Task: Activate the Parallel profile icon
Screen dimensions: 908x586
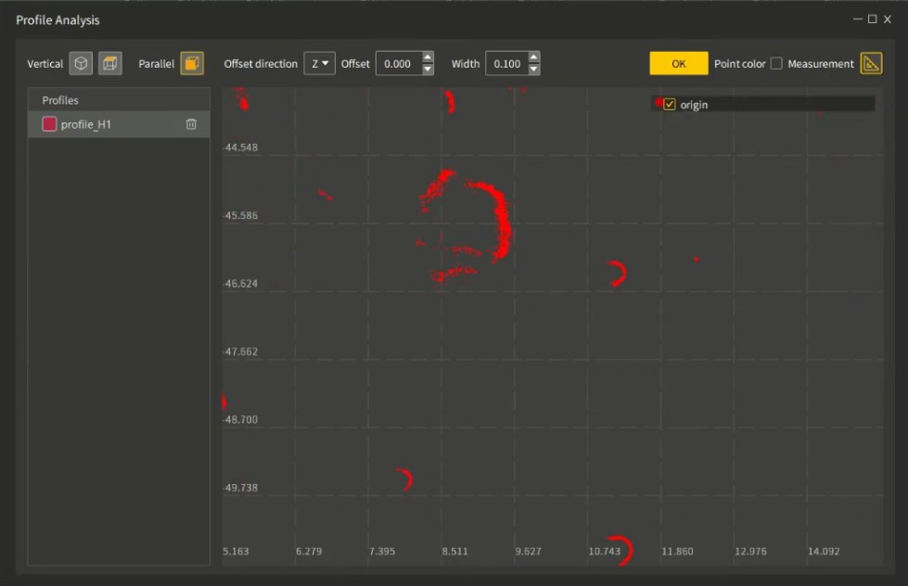Action: [192, 63]
